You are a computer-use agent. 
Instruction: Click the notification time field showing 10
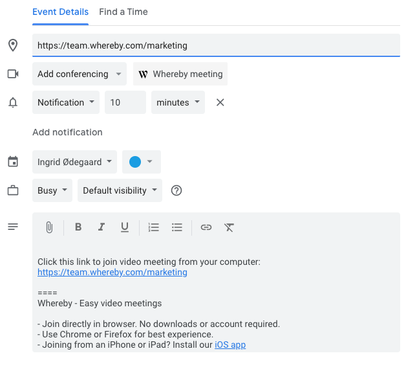pos(125,102)
